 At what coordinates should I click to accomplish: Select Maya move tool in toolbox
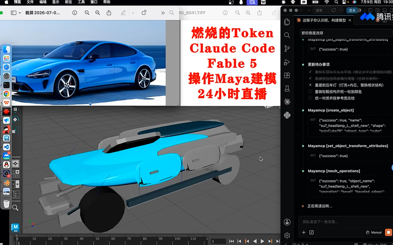point(15,110)
